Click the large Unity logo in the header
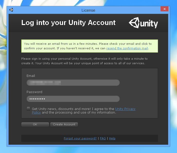 click(143, 23)
